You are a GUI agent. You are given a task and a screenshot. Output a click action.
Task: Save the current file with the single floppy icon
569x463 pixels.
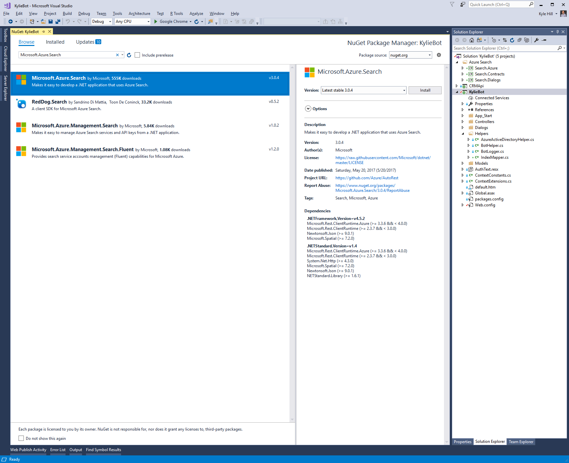(x=51, y=21)
